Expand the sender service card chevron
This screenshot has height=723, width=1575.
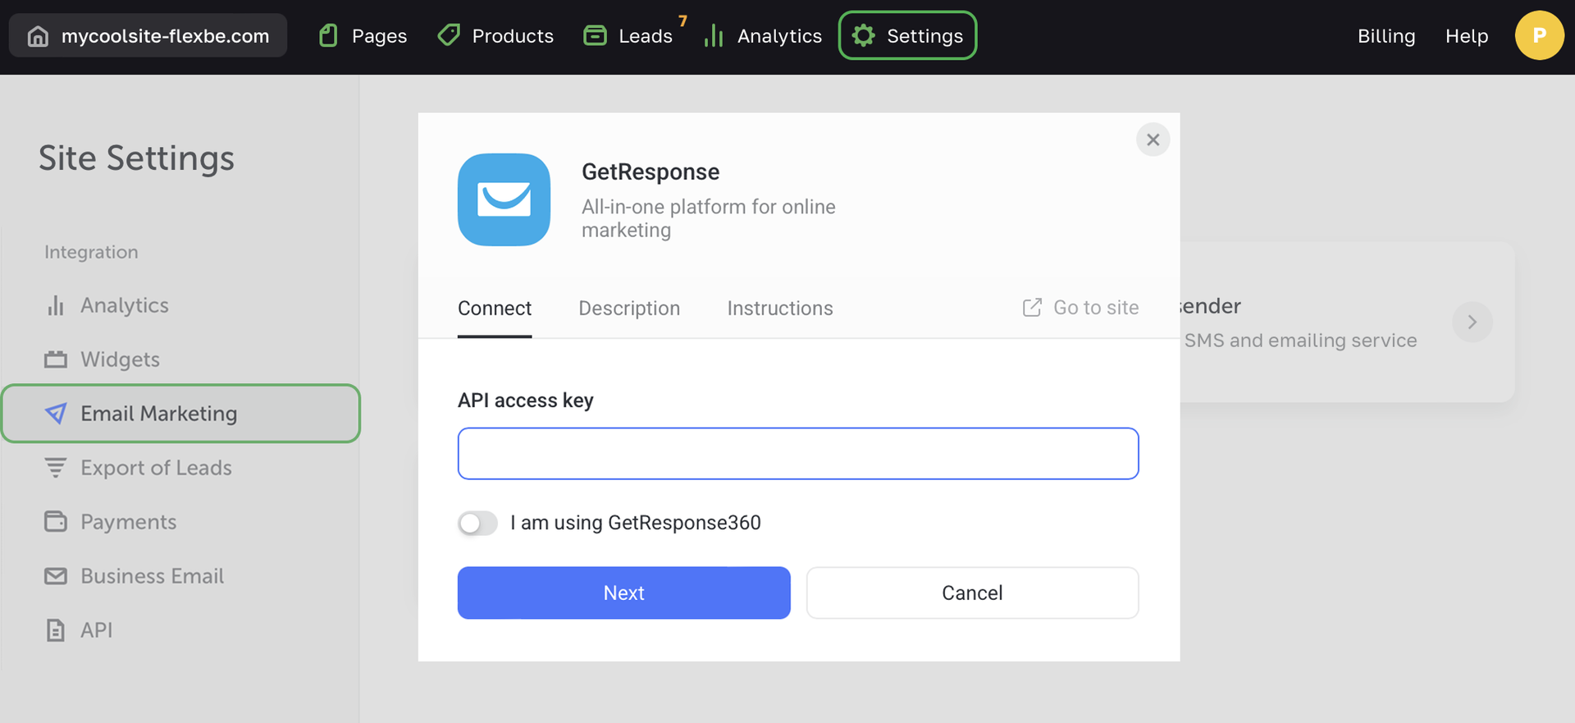pos(1472,323)
